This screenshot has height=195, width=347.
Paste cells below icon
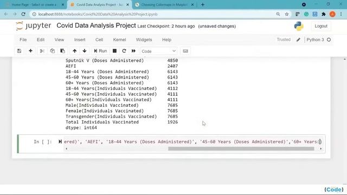pyautogui.click(x=63, y=51)
